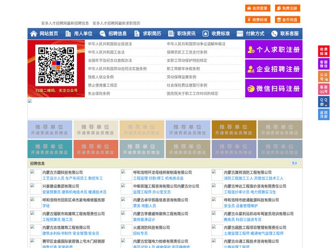The image size is (330, 248).
Task: Open the link 社会保险费征缴暂行条例
Action: tap(187, 85)
